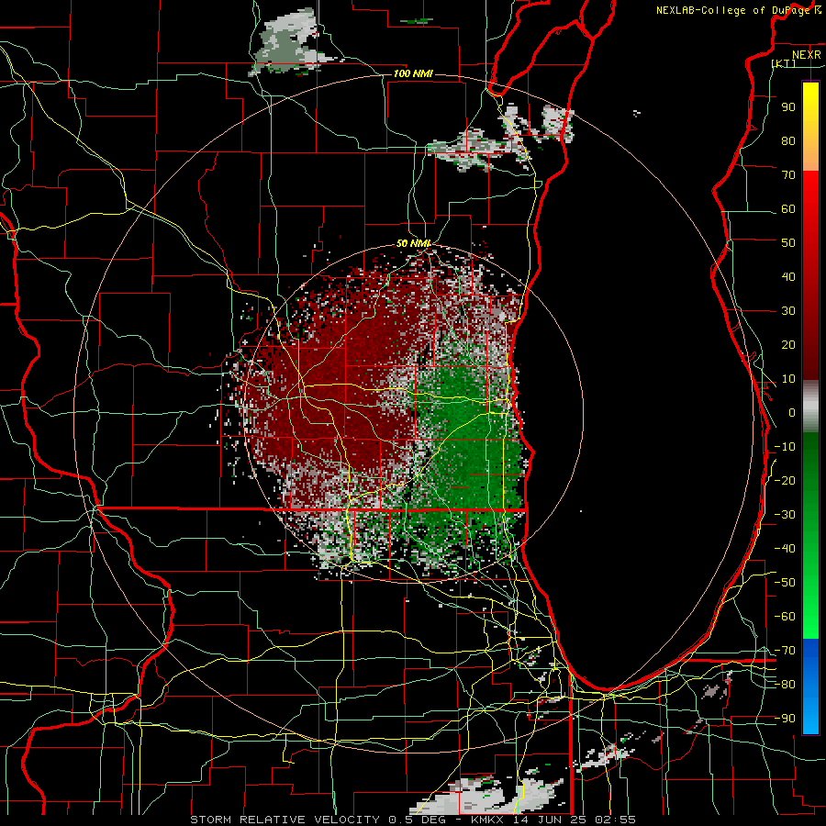Click the -50 value on the velocity scale
The height and width of the screenshot is (826, 826).
tap(785, 583)
